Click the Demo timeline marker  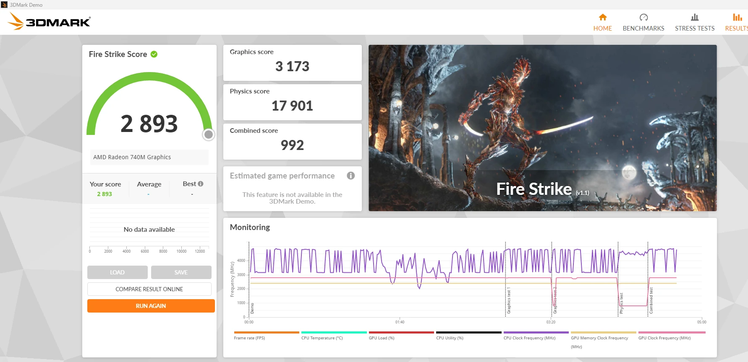point(252,309)
